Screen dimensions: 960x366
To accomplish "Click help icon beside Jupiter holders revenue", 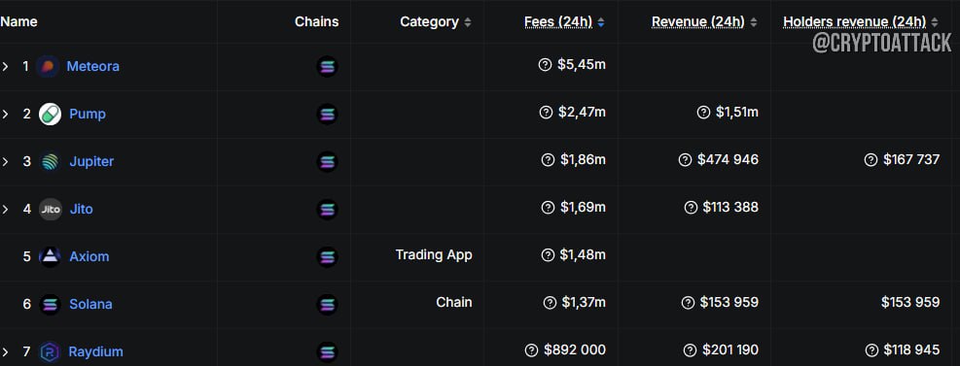I will [871, 160].
